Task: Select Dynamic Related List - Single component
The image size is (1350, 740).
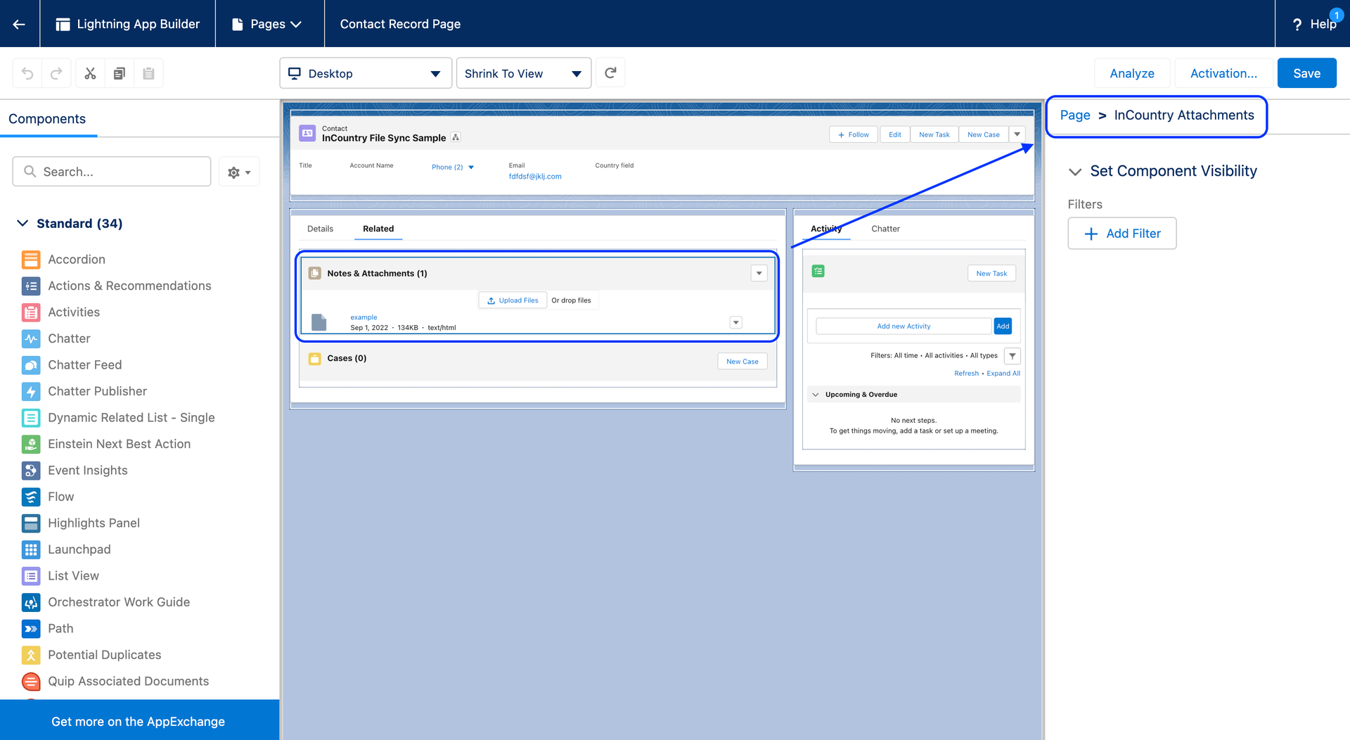Action: pos(118,418)
